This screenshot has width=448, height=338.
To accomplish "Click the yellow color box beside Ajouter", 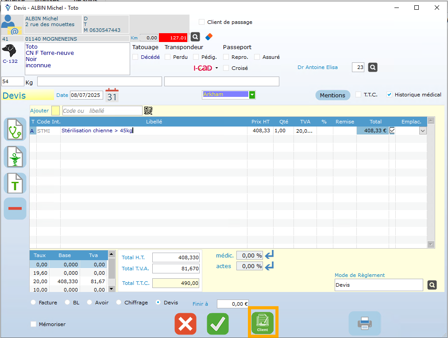I will 55,111.
